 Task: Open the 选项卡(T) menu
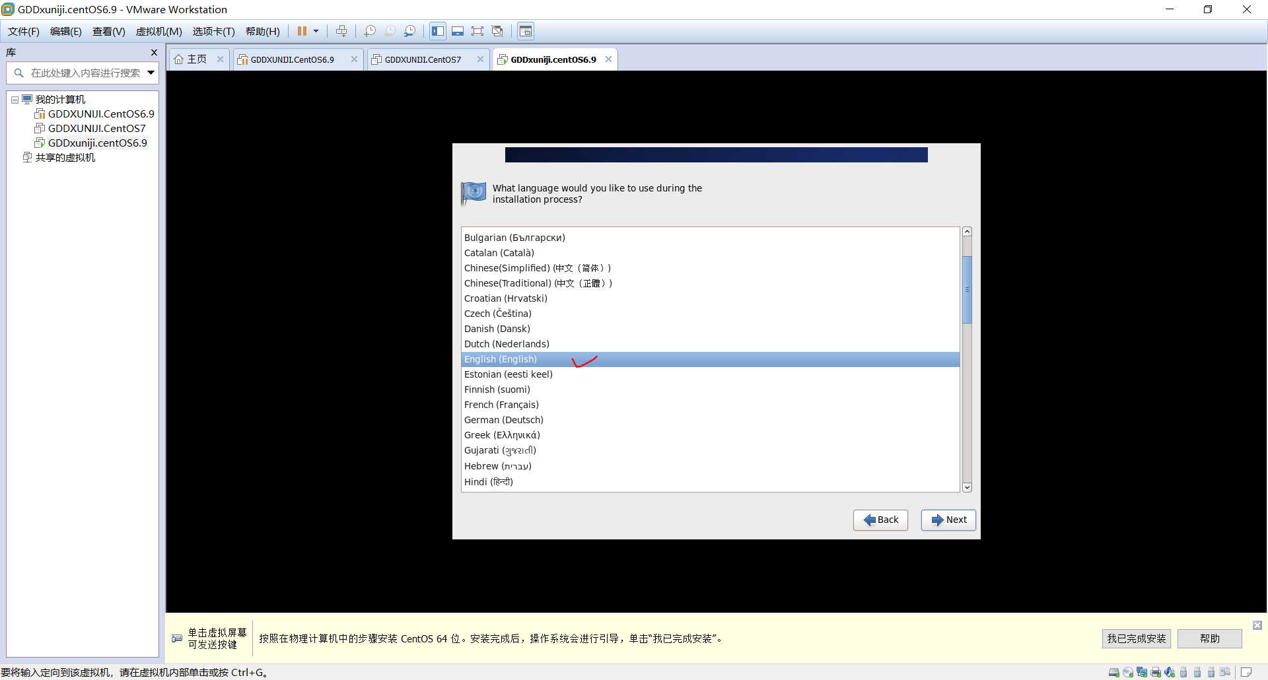214,32
